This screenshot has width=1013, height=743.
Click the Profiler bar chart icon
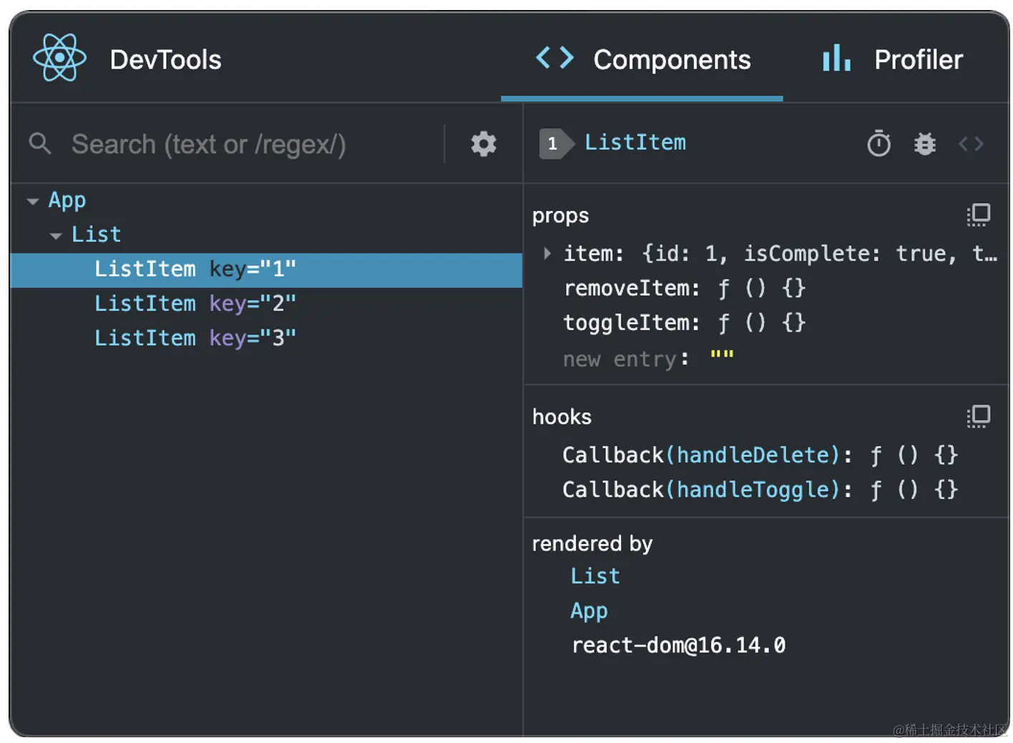(836, 58)
